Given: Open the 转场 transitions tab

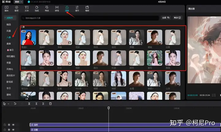Looking at the screenshot, I should click(57, 9).
